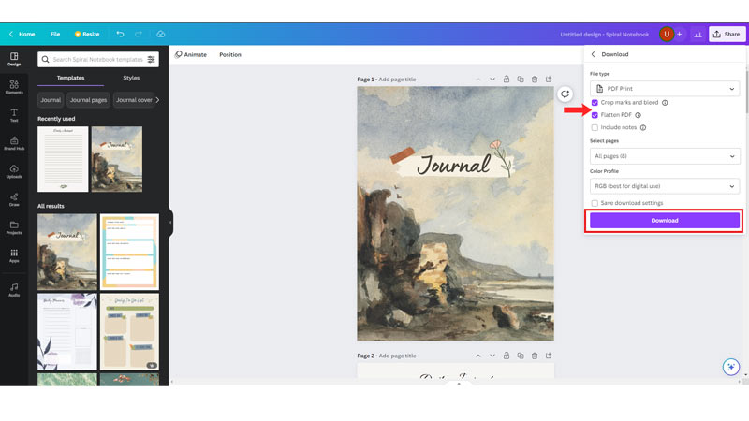This screenshot has height=421, width=749.
Task: Enable Save download settings checkbox
Action: 595,203
